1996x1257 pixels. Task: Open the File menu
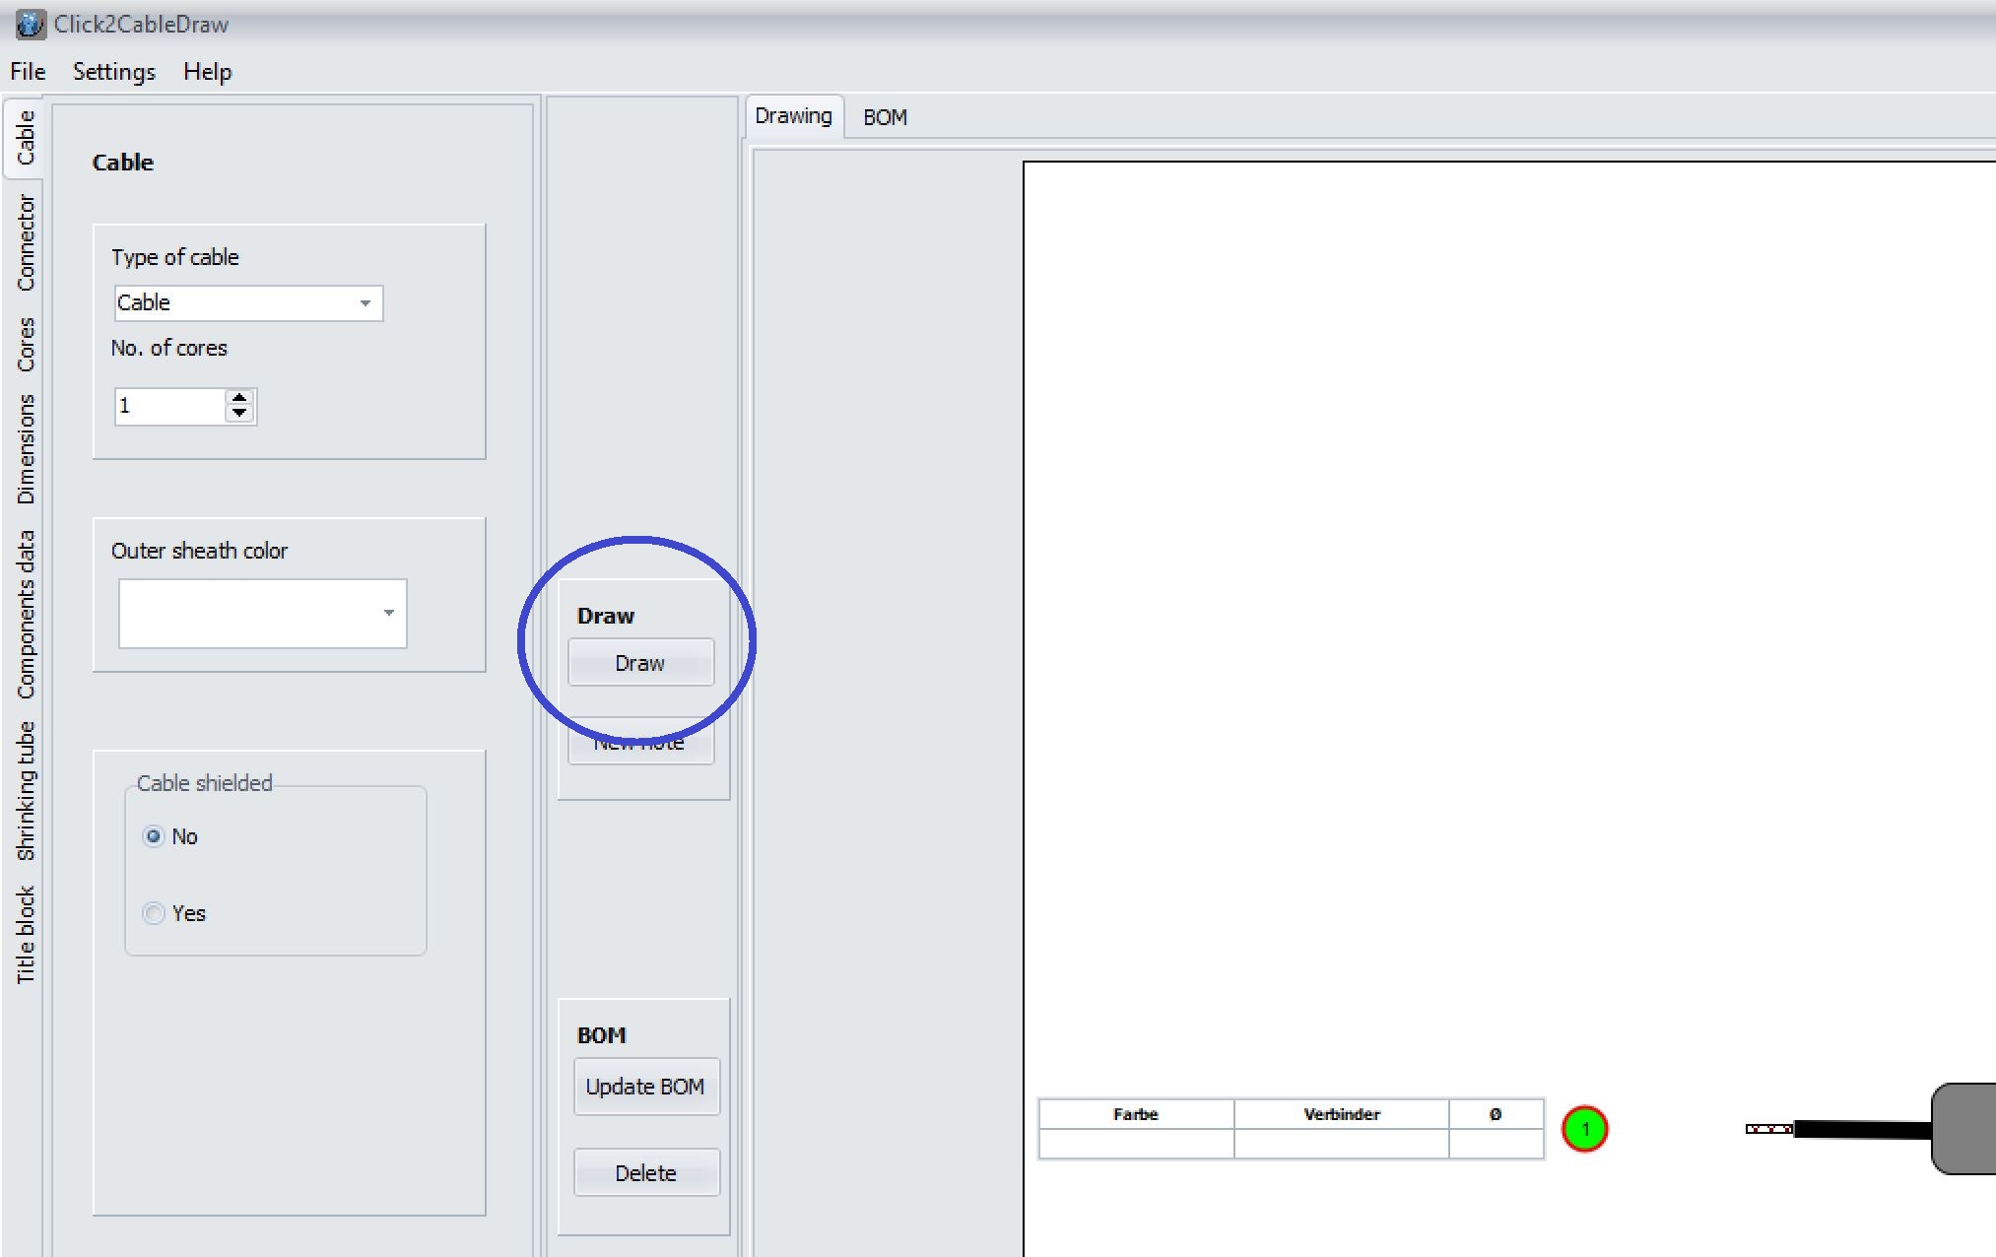(x=28, y=72)
